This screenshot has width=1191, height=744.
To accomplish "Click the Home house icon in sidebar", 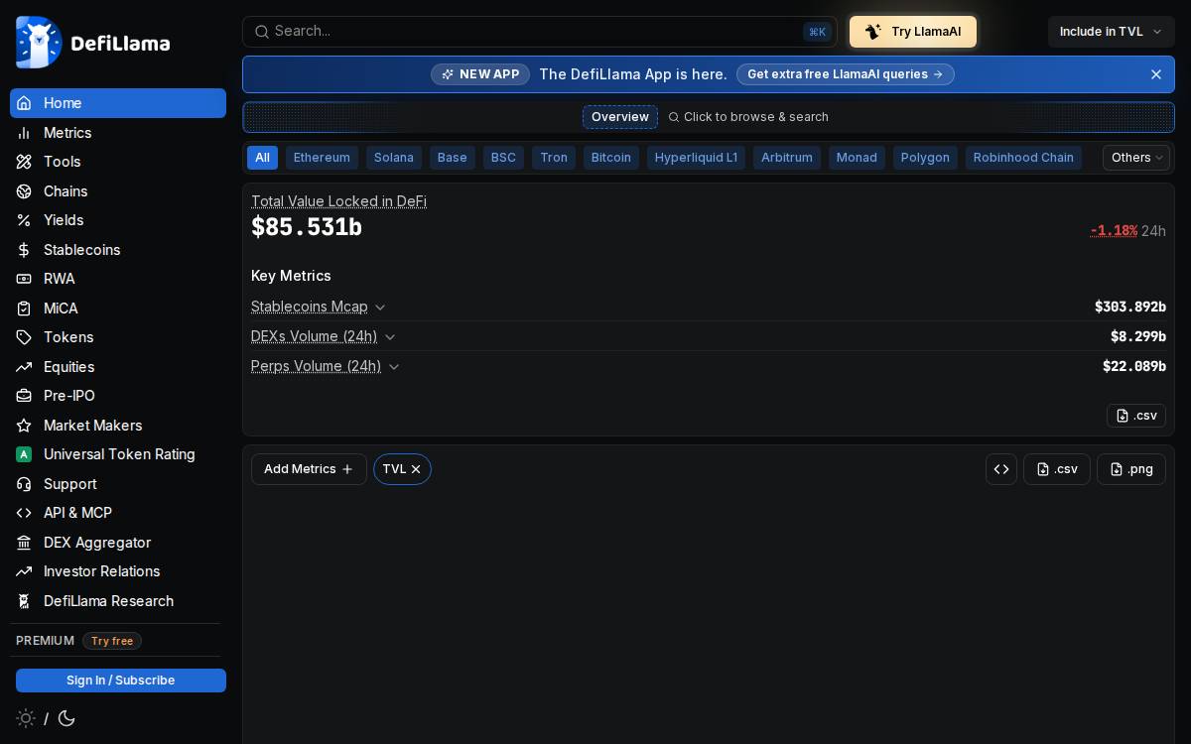I will (24, 103).
